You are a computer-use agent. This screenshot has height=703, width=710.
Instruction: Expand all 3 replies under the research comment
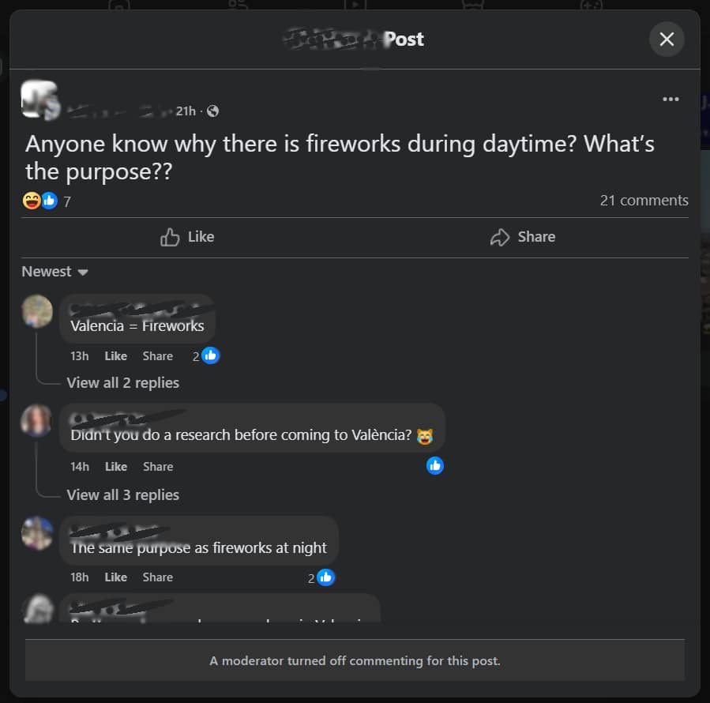tap(123, 494)
